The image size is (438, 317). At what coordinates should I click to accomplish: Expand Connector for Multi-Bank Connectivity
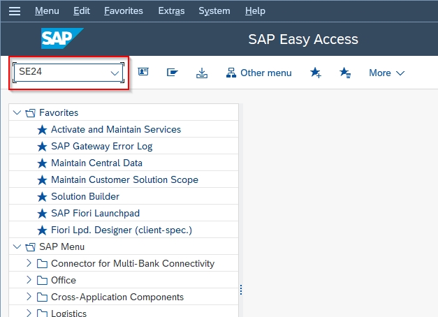(x=29, y=263)
